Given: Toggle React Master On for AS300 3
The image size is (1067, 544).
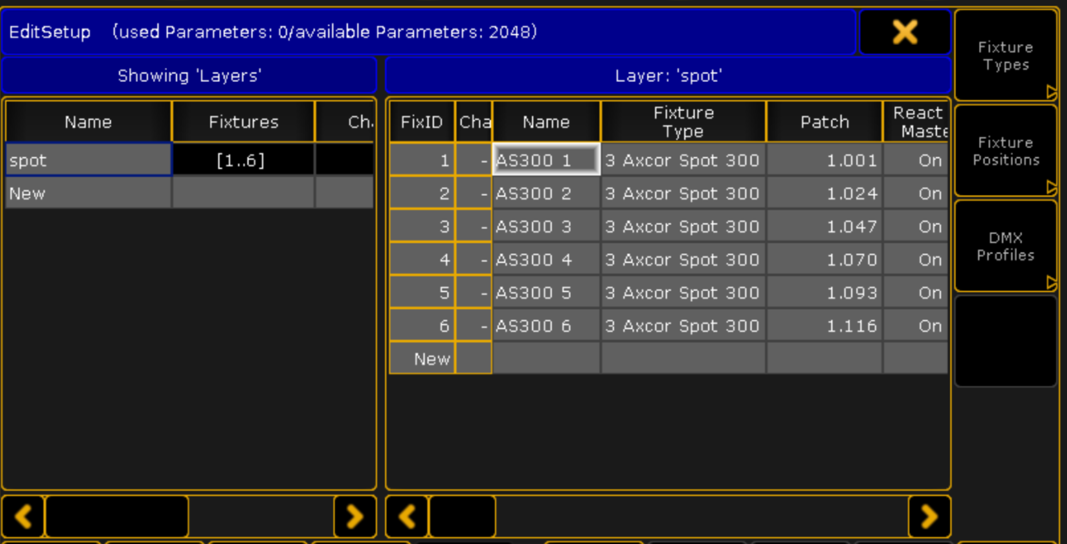Looking at the screenshot, I should coord(916,226).
